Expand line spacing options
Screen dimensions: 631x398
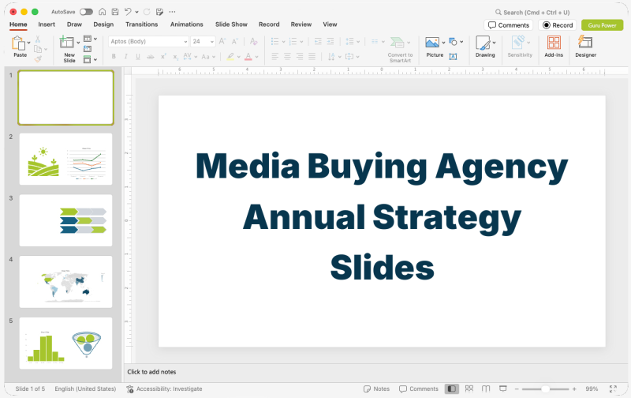358,42
